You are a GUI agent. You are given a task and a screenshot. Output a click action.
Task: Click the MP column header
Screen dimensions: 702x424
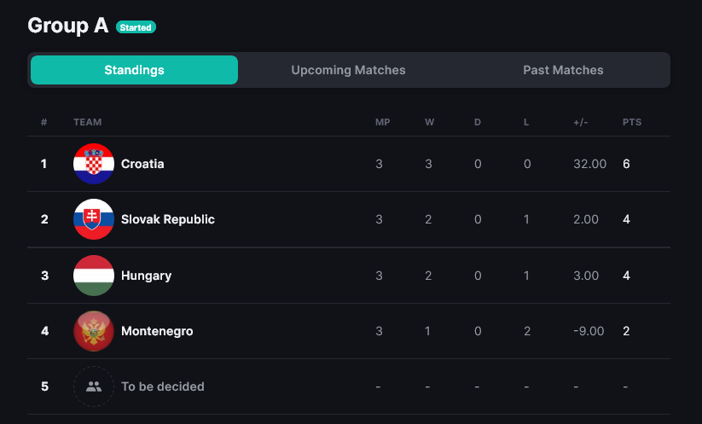[382, 122]
